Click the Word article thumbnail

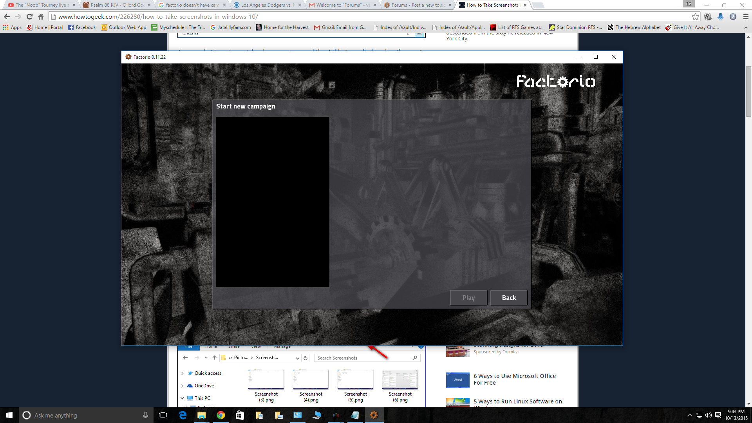click(x=458, y=380)
